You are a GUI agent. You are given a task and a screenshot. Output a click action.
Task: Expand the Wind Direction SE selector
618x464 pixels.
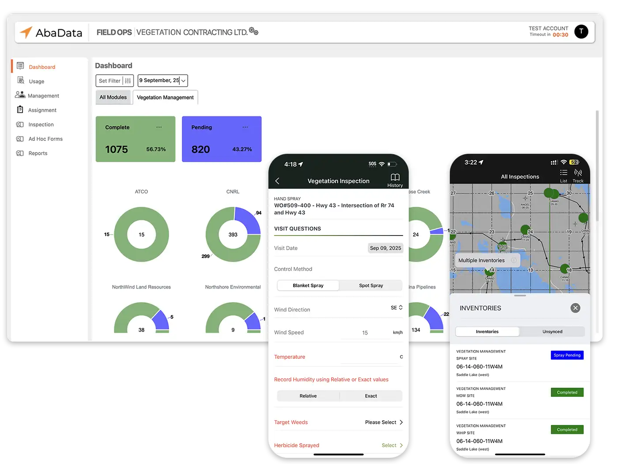point(396,308)
